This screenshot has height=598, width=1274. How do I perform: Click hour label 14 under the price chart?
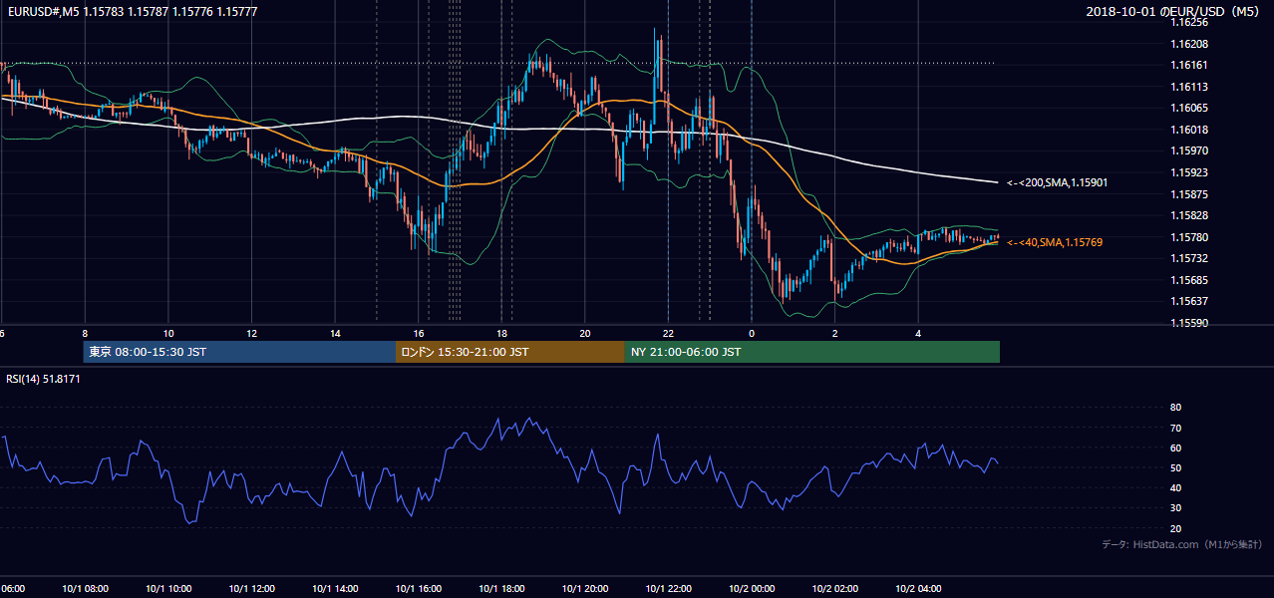click(336, 333)
